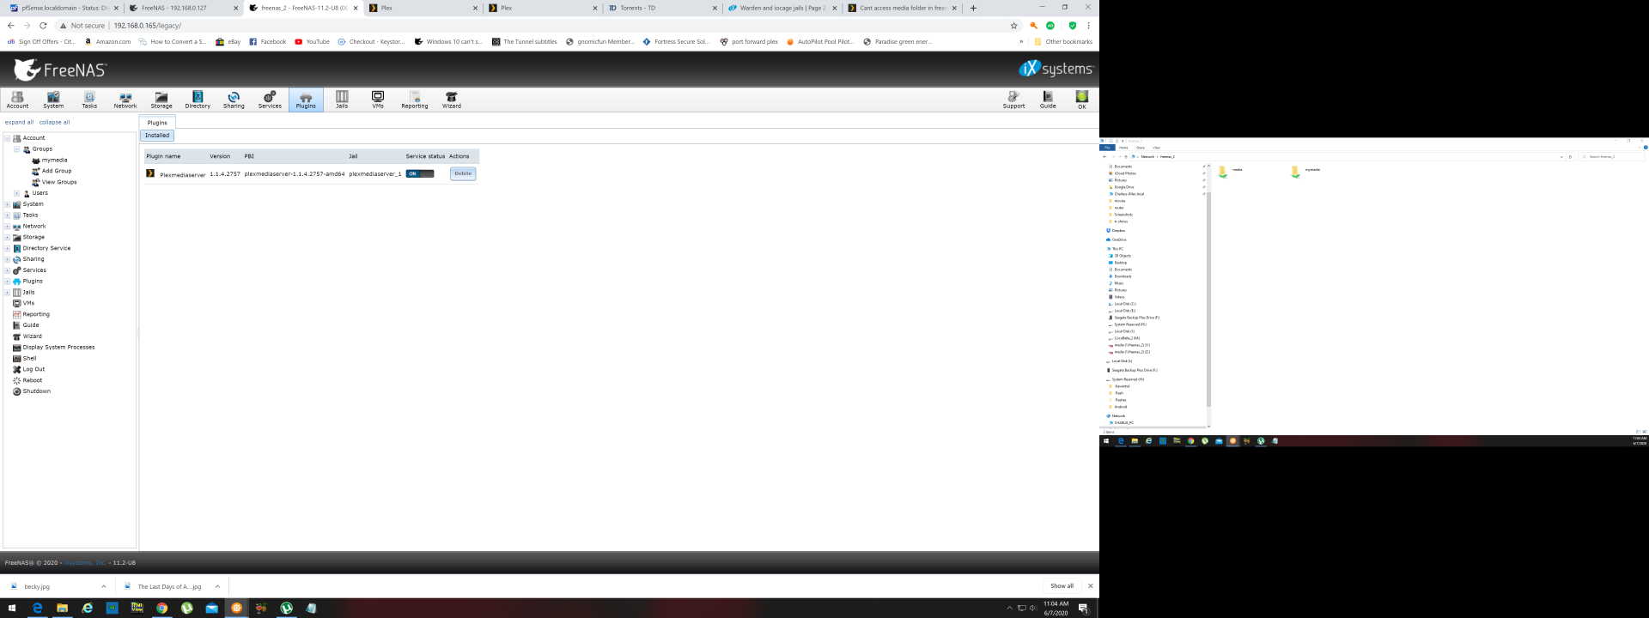Open Guide in FreeNAS top toolbar
1649x618 pixels.
[1048, 100]
